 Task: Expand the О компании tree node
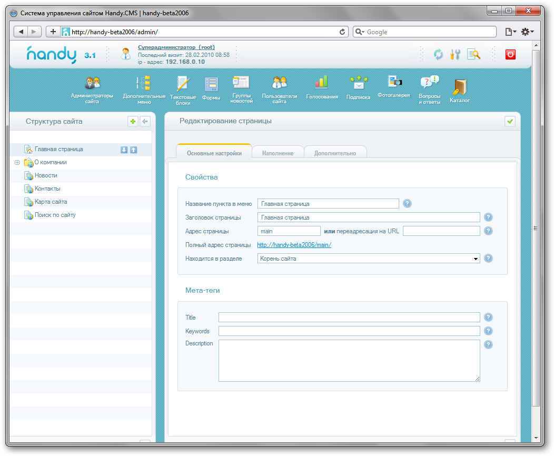click(x=17, y=163)
